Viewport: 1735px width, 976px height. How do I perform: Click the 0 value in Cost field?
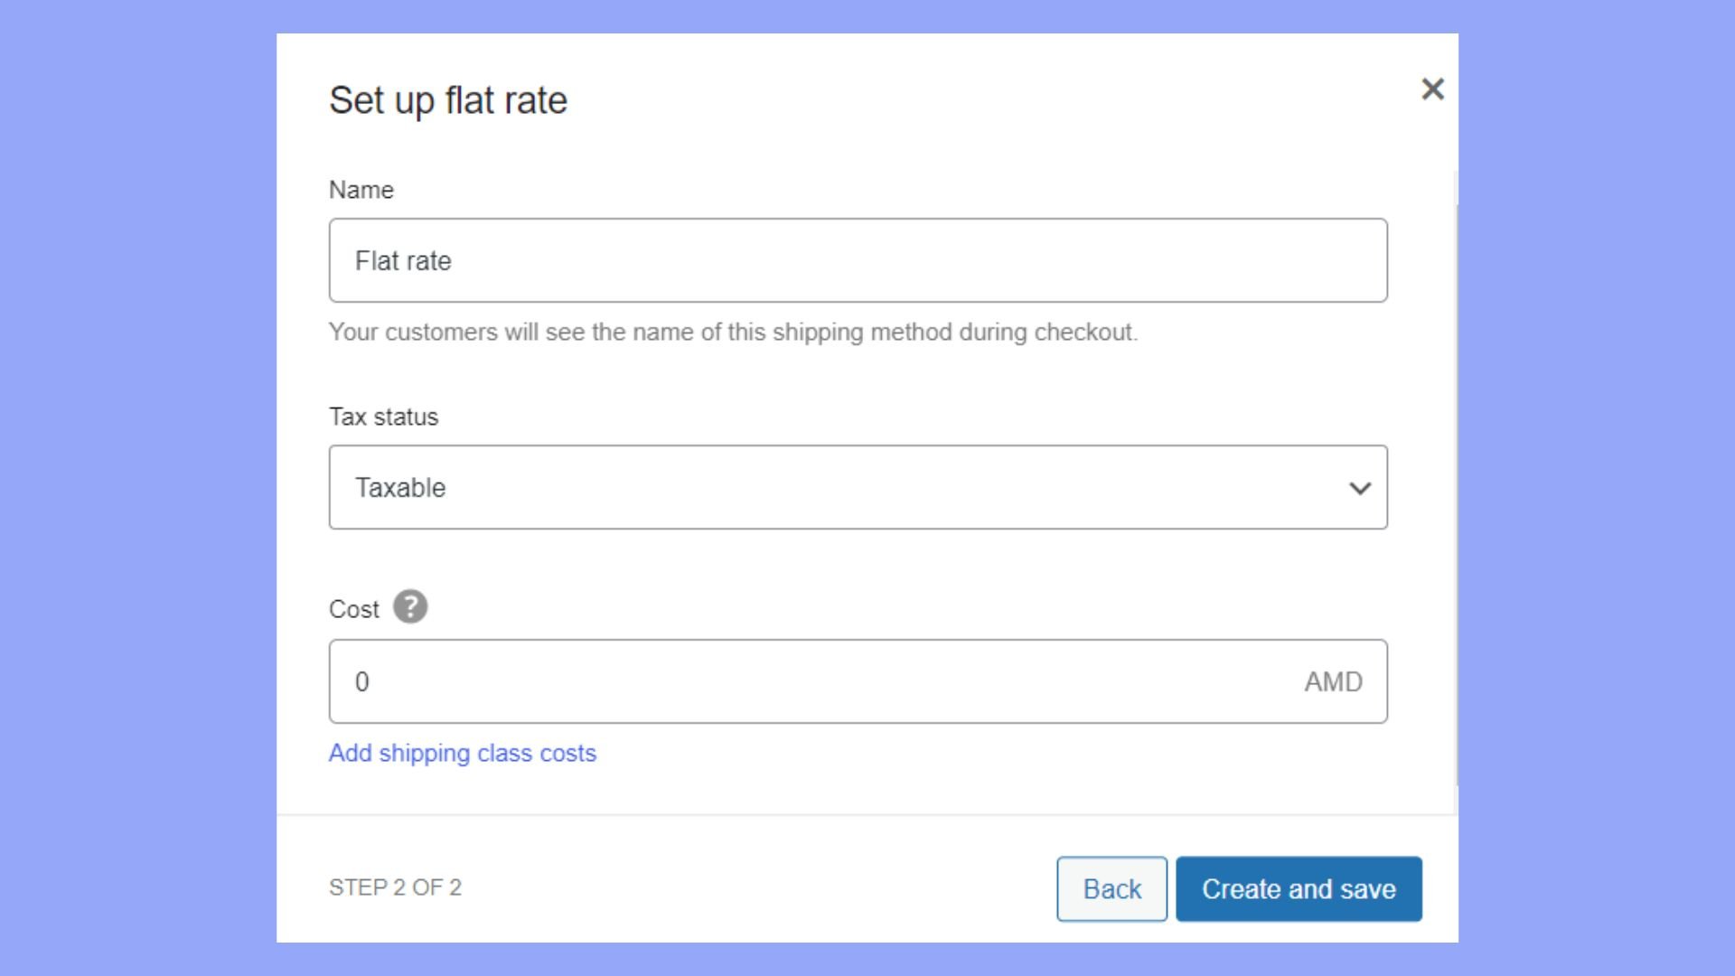(x=362, y=681)
